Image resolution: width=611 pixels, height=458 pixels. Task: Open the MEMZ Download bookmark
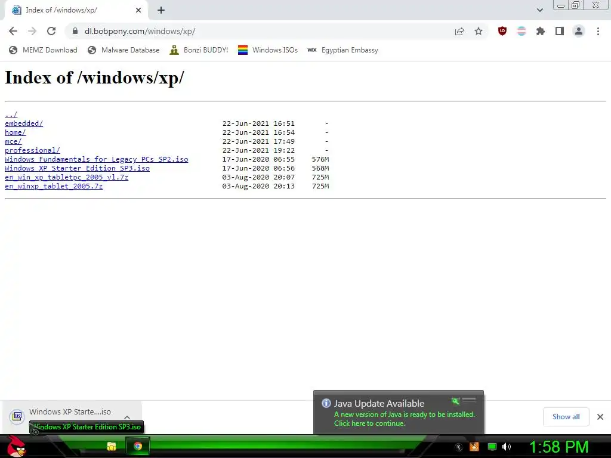pyautogui.click(x=43, y=50)
